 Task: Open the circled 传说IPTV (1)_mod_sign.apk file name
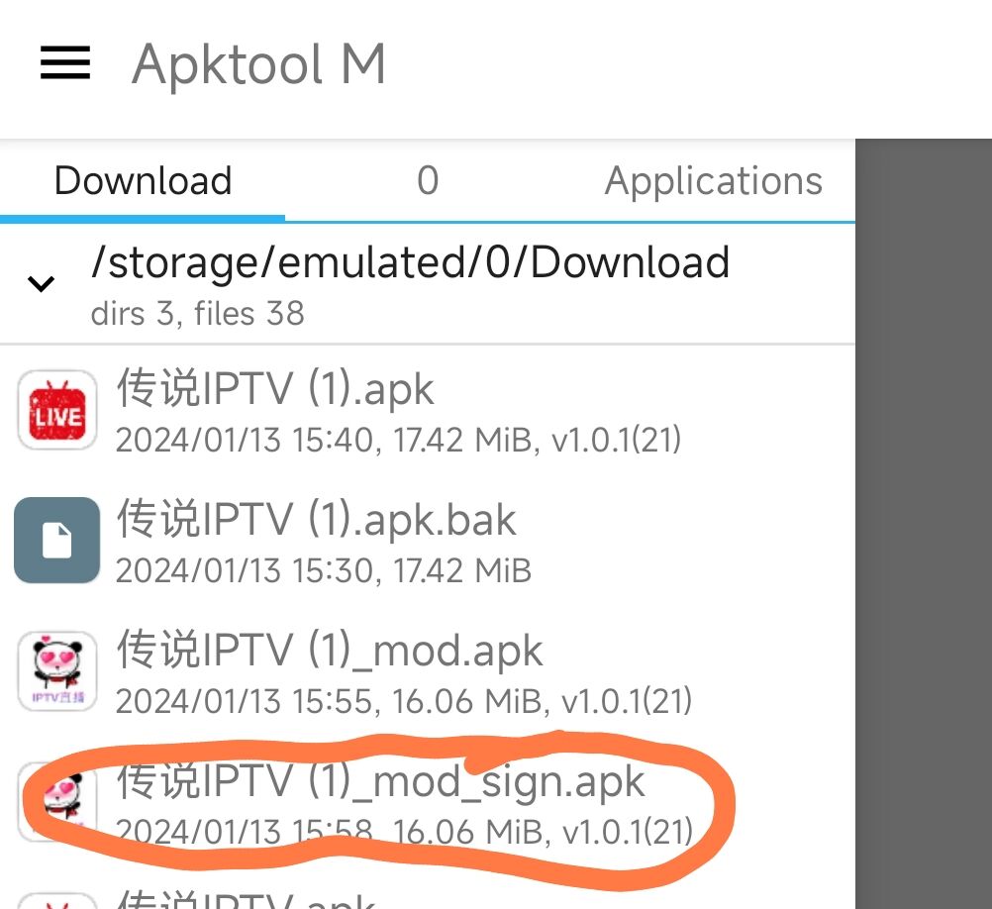381,781
